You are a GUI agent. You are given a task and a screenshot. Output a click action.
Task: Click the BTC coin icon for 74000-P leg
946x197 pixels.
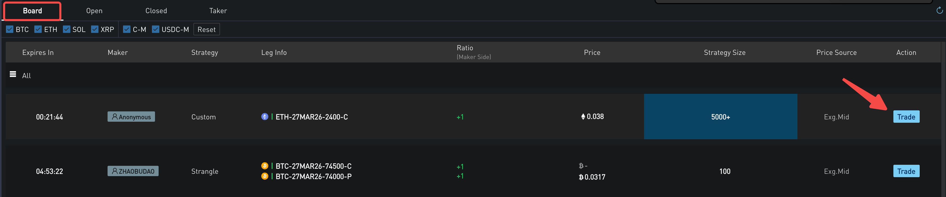pos(264,176)
